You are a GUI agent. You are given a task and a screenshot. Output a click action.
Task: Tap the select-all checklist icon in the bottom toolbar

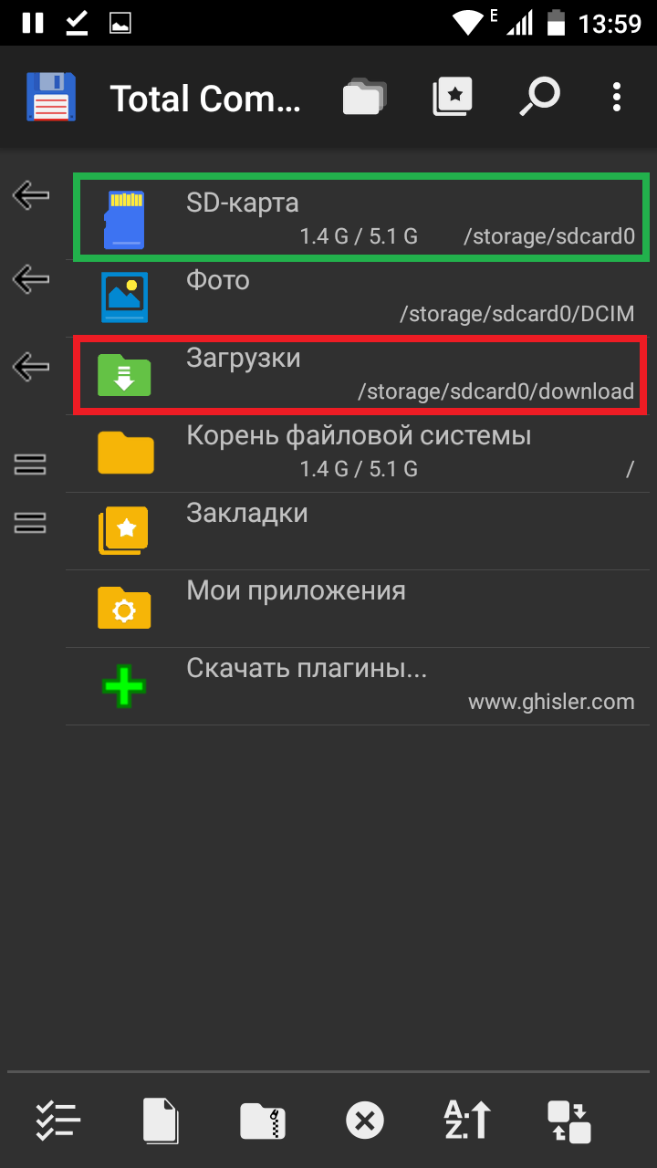tap(58, 1121)
